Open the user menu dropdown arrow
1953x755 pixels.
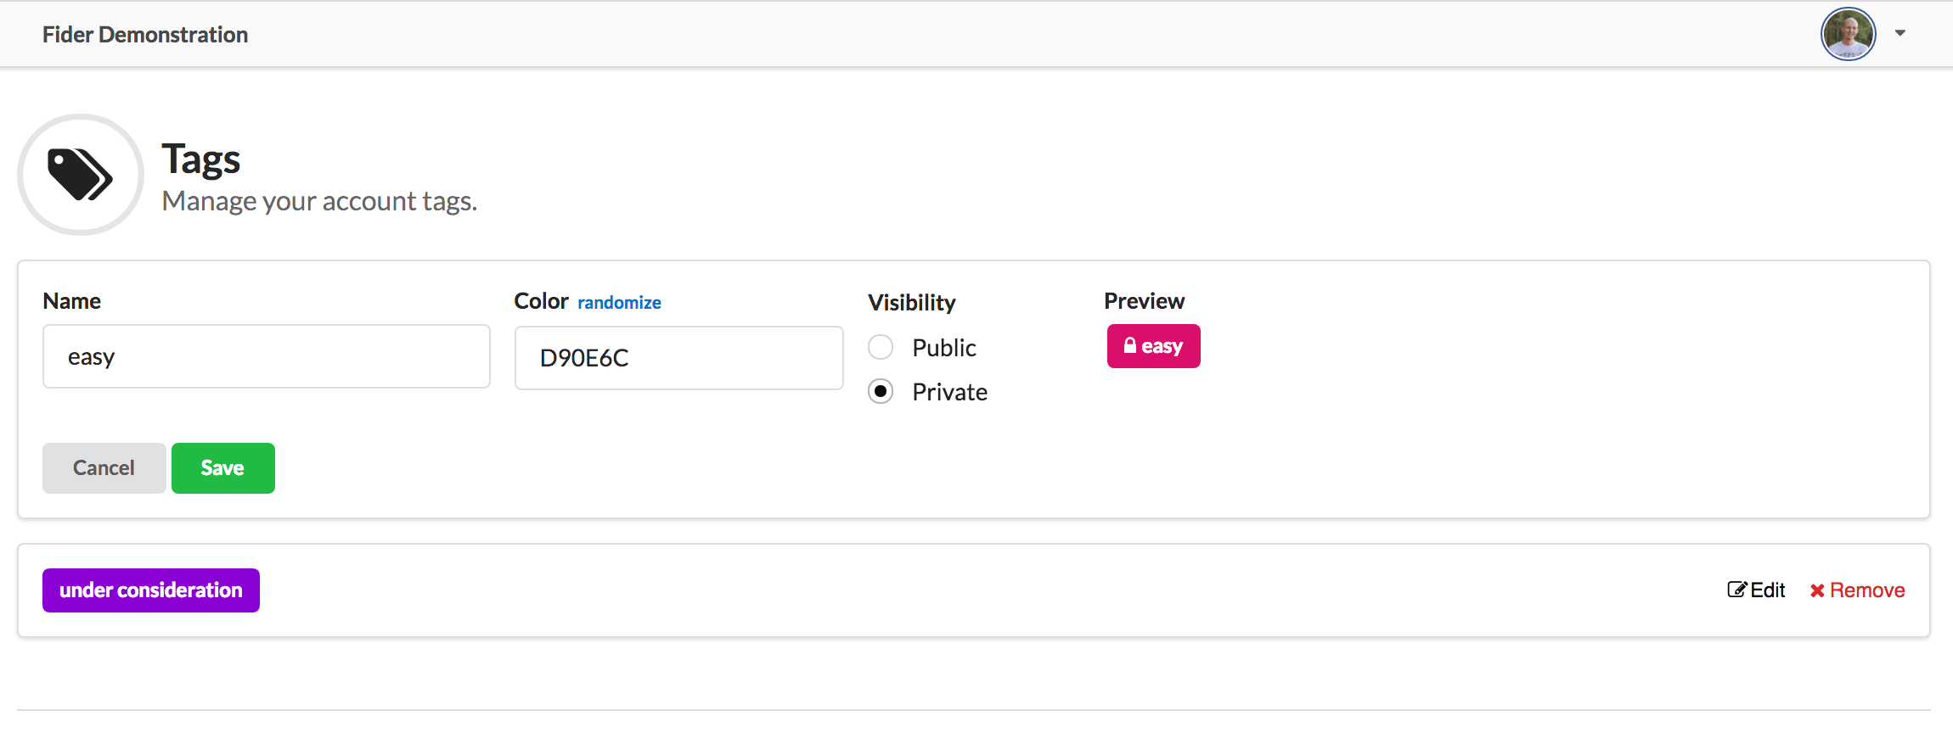coord(1900,33)
